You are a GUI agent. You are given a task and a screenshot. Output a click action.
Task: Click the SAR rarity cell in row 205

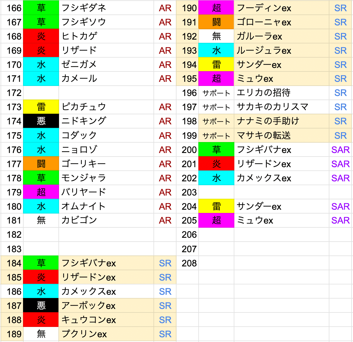[x=340, y=220]
